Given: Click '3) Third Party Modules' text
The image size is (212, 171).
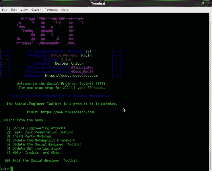Looking at the screenshot, I should [29, 136].
